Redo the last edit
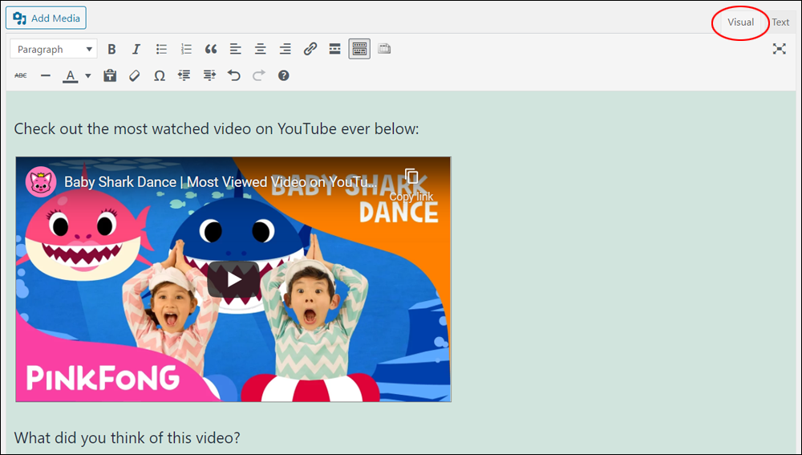The width and height of the screenshot is (802, 455). coord(259,75)
